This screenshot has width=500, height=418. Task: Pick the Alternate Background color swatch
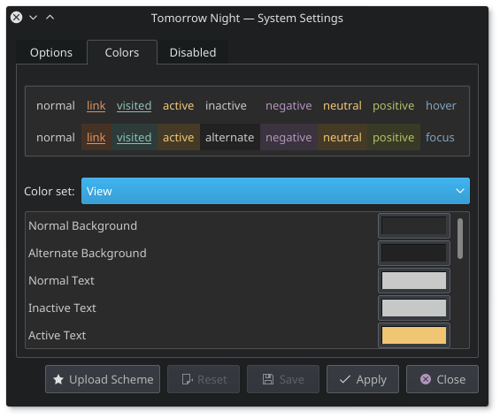414,253
